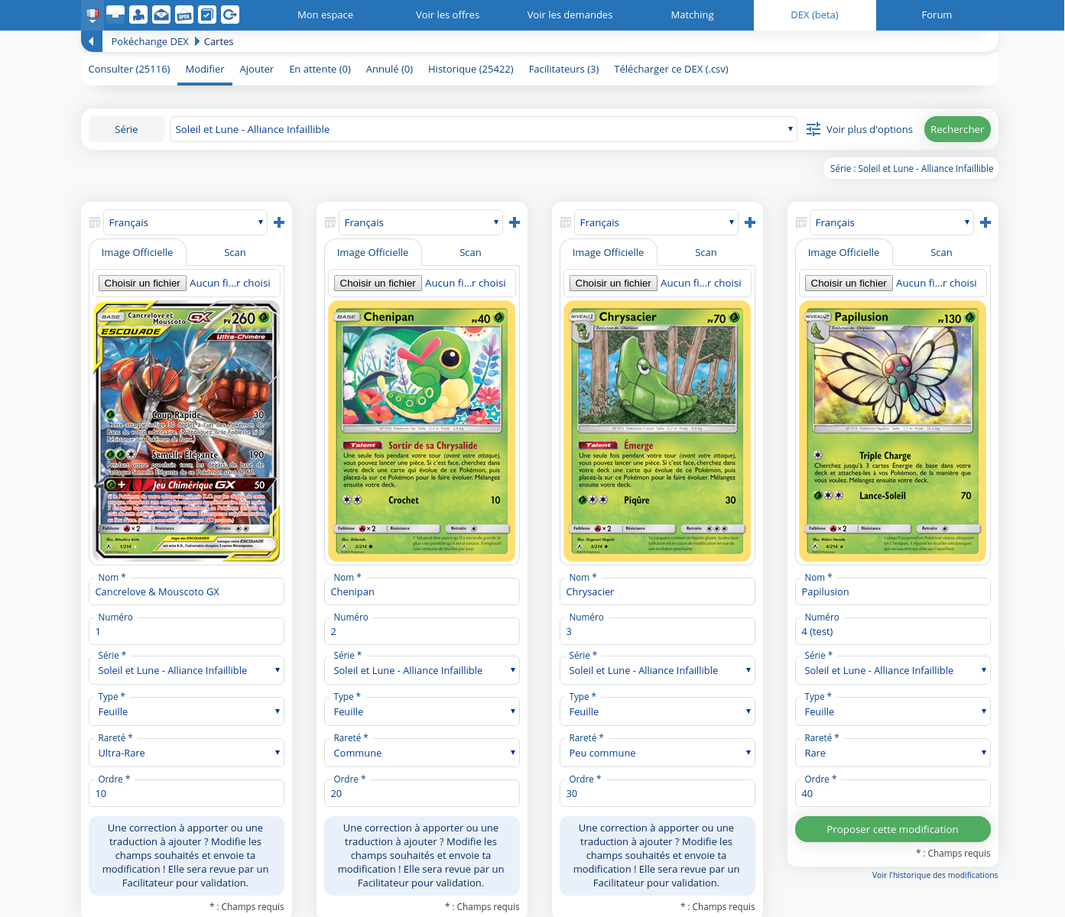Go to Mon espace menu
This screenshot has width=1065, height=917.
pyautogui.click(x=326, y=15)
